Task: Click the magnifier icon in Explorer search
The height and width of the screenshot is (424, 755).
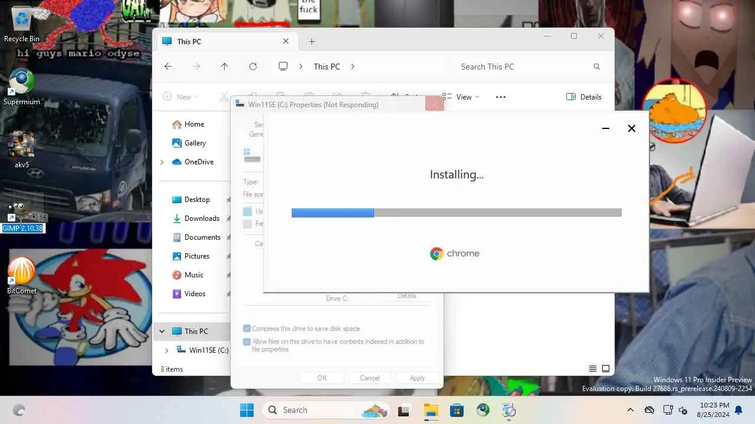Action: [596, 67]
